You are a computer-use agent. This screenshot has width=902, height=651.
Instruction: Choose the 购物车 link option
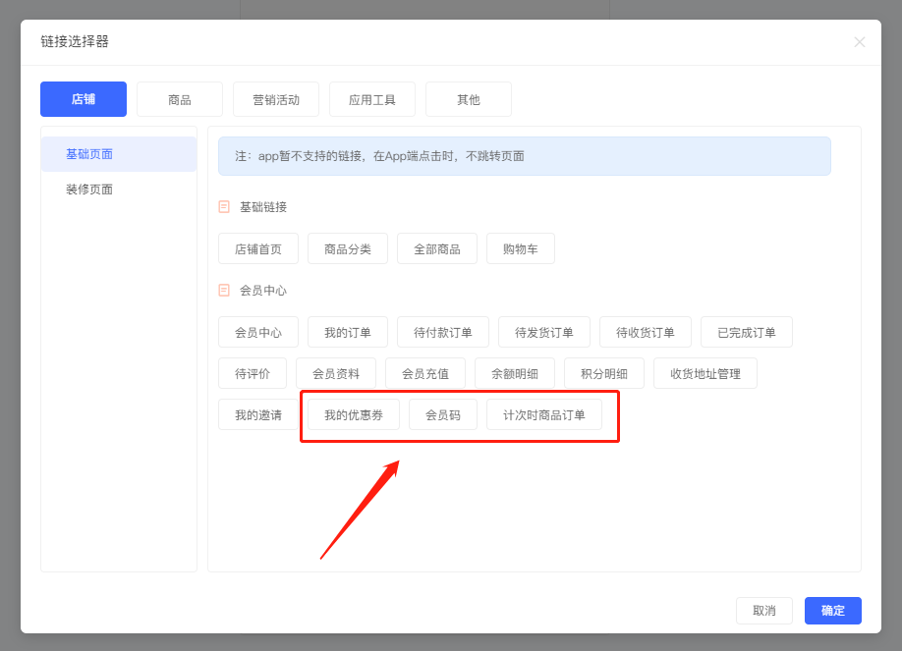pos(521,249)
